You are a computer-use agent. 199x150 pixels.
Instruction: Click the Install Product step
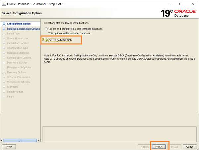point(15,92)
